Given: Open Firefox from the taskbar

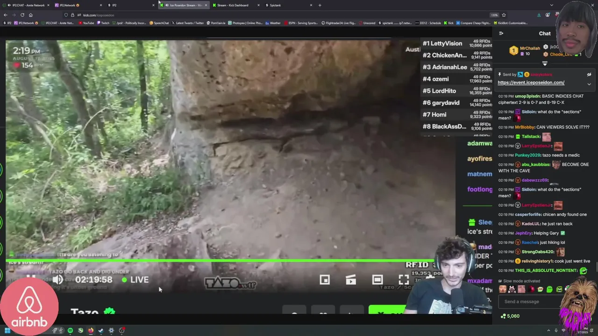Looking at the screenshot, I should [x=91, y=330].
